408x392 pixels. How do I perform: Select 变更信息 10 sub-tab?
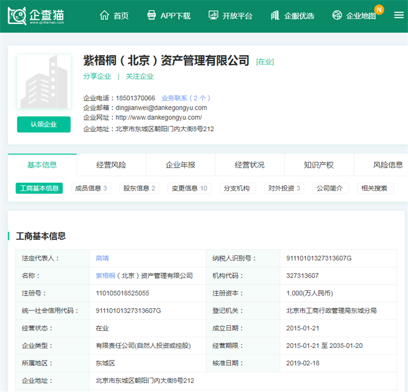tap(189, 188)
